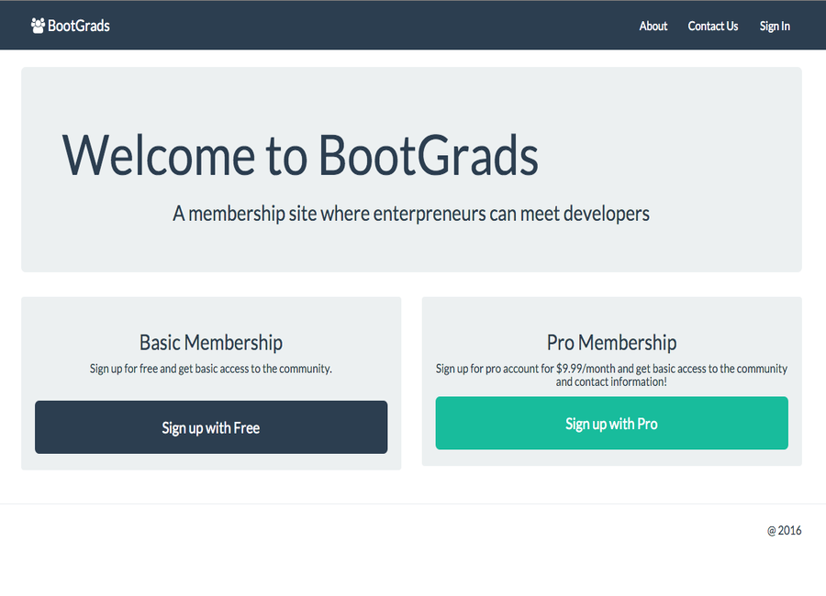Select the Basic Membership heading
Viewport: 826px width, 596px height.
pos(211,343)
